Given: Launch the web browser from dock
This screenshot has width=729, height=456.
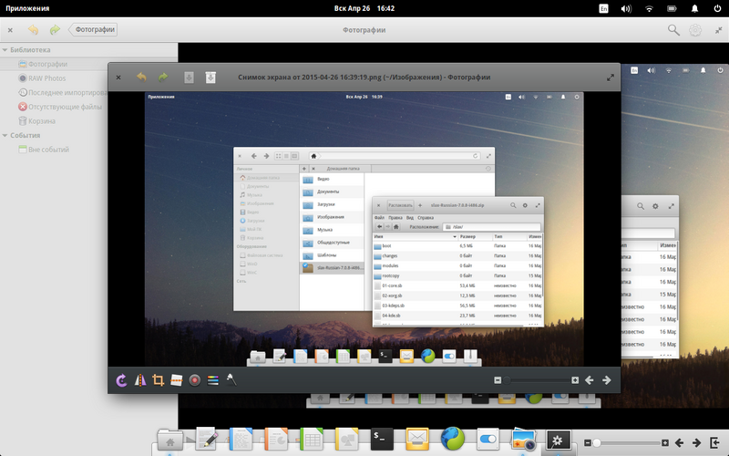Looking at the screenshot, I should 452,440.
